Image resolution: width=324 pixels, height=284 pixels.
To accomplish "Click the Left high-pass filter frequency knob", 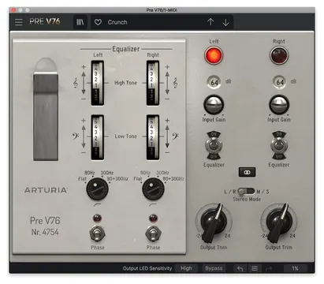I will (97, 189).
